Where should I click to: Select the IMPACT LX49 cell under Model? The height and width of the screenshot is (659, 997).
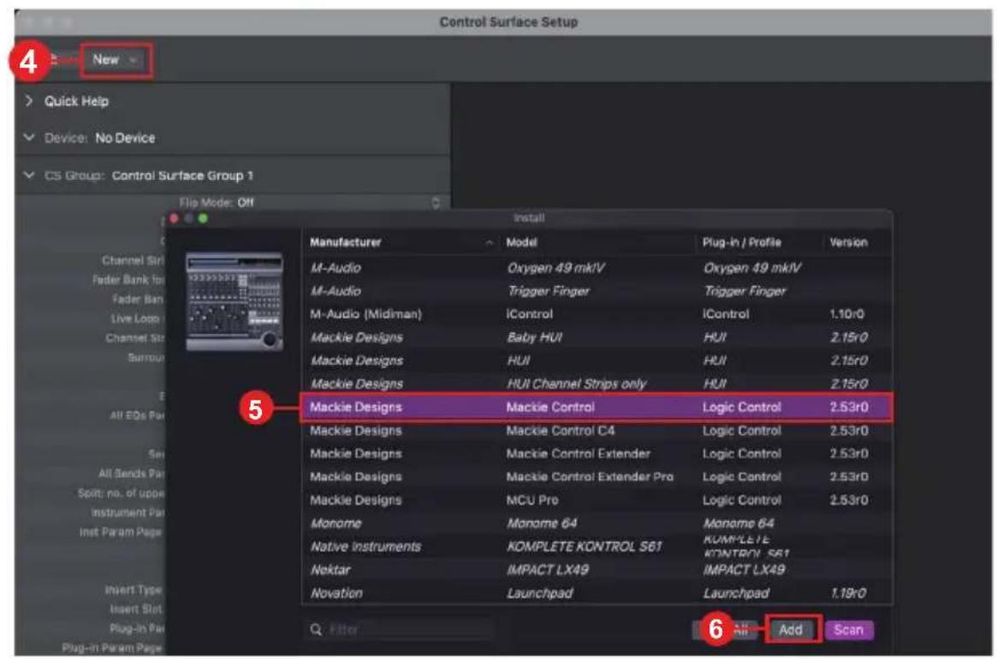[x=547, y=570]
